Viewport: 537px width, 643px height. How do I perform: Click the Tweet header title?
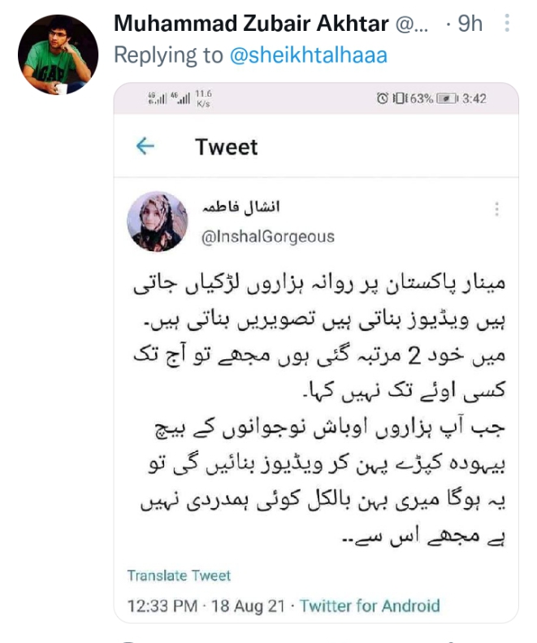[226, 147]
